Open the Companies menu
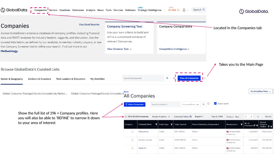The image size is (274, 154). tap(41, 10)
